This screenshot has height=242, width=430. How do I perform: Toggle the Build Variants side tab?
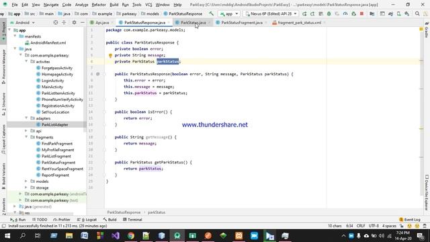pos(3,175)
